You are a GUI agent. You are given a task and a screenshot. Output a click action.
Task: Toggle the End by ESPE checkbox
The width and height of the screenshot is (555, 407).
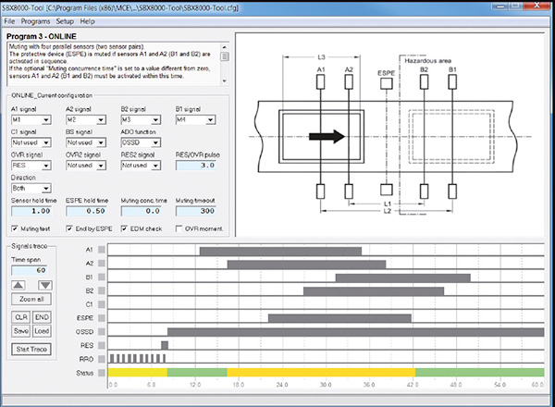coord(69,228)
